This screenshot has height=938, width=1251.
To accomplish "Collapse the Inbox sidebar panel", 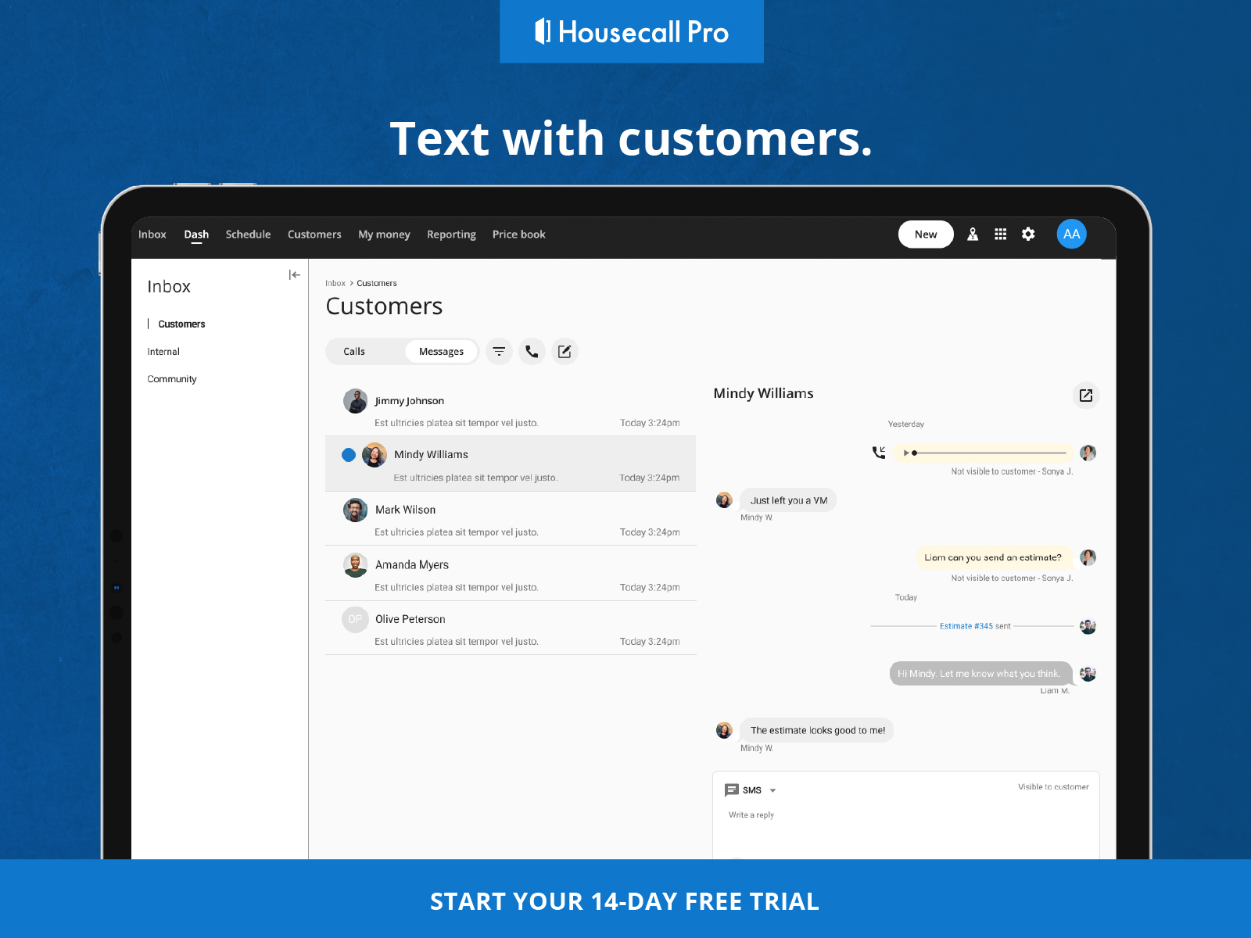I will pos(295,275).
